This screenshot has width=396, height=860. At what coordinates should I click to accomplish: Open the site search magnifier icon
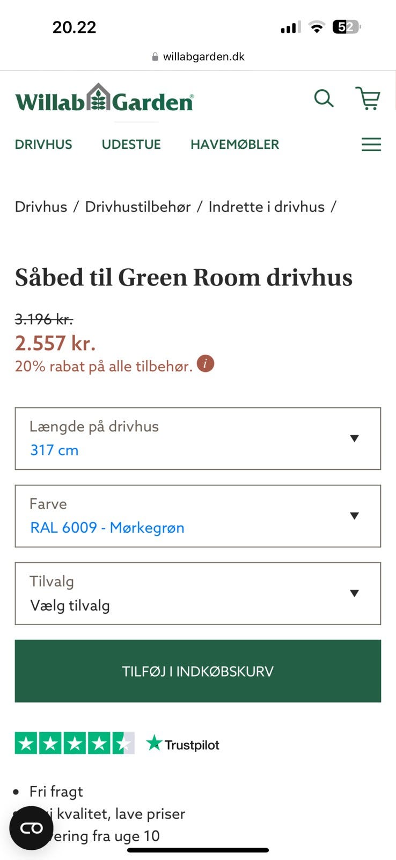[x=324, y=98]
